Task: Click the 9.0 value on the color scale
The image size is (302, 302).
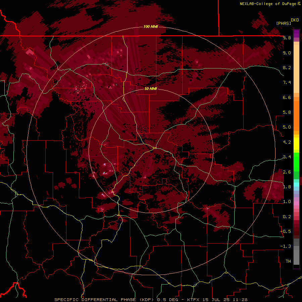Action: (x=287, y=53)
